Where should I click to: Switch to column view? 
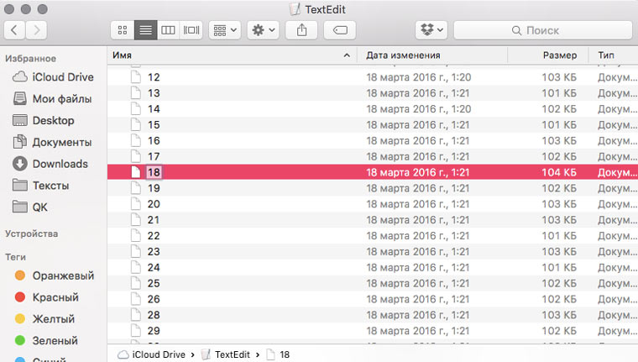168,30
